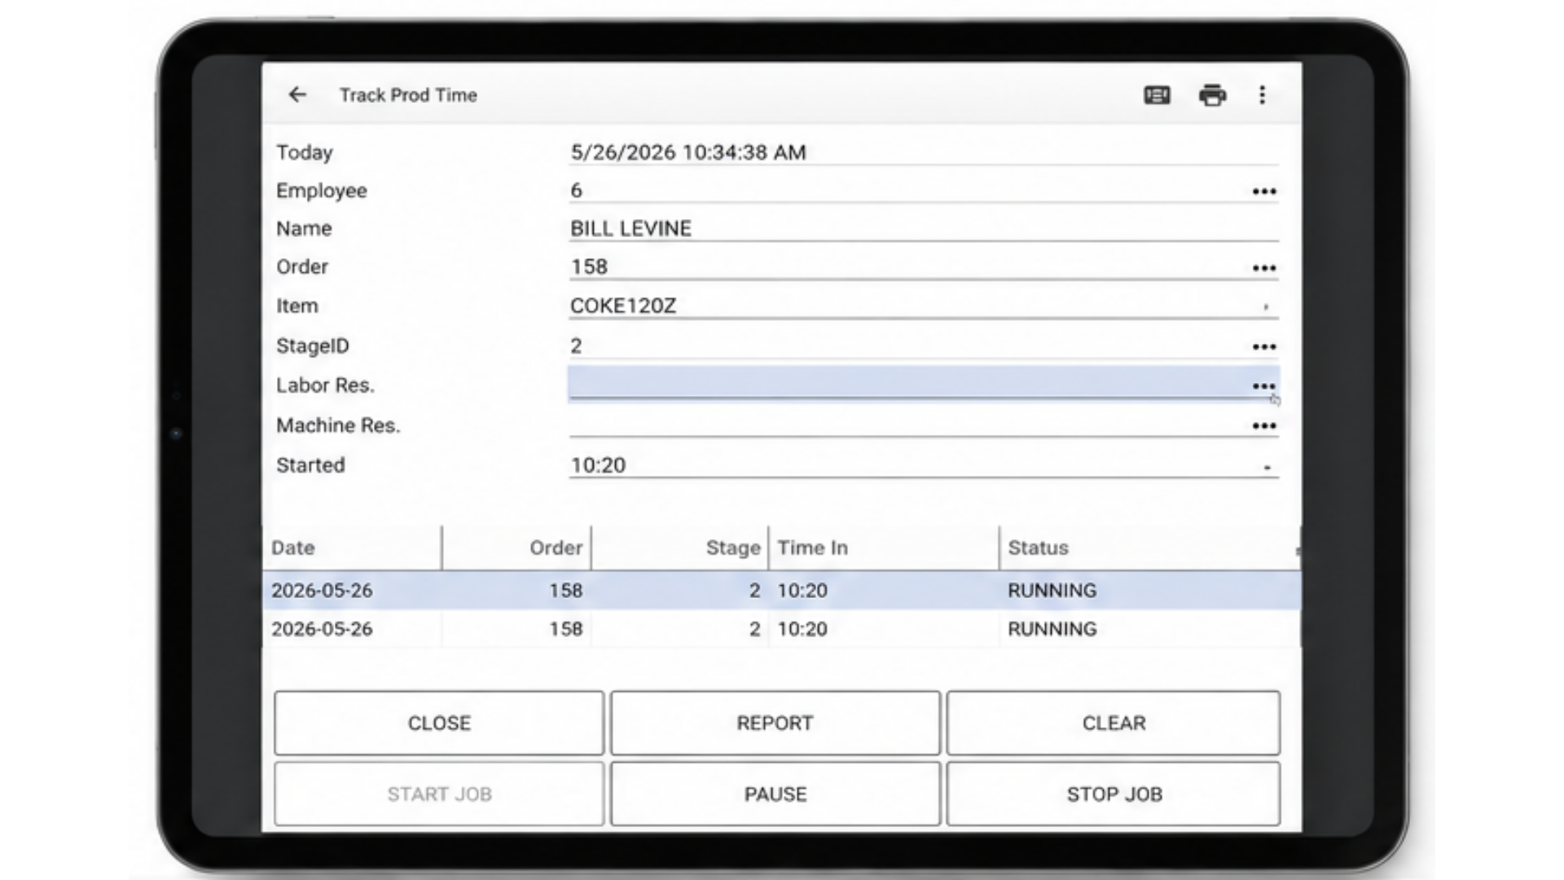Sort by the Order column header
The height and width of the screenshot is (880, 1564).
point(516,548)
